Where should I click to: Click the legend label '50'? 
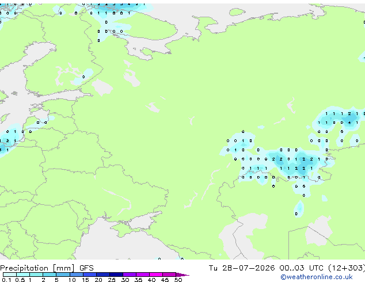point(178,280)
